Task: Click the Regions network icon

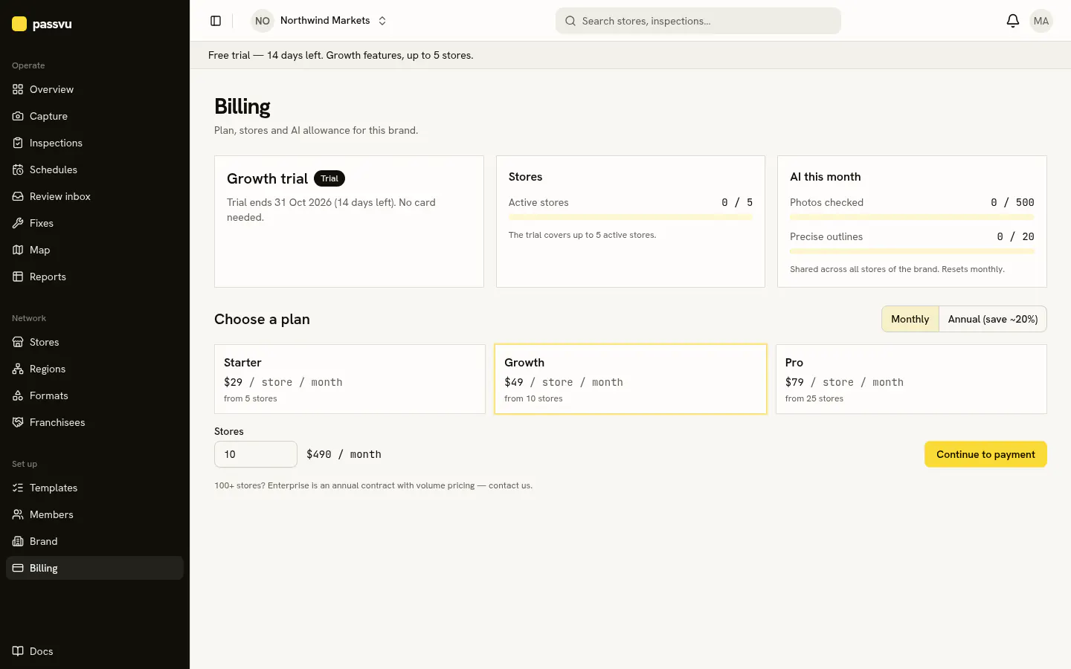Action: (x=18, y=369)
